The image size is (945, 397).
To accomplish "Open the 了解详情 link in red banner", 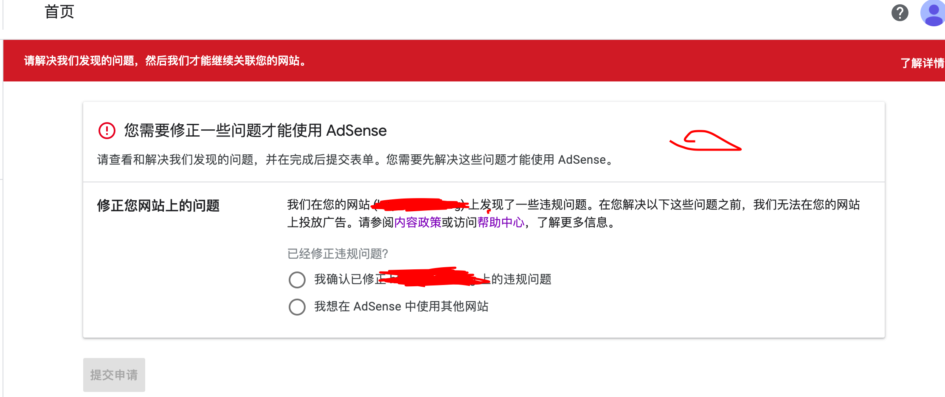I will (x=922, y=63).
